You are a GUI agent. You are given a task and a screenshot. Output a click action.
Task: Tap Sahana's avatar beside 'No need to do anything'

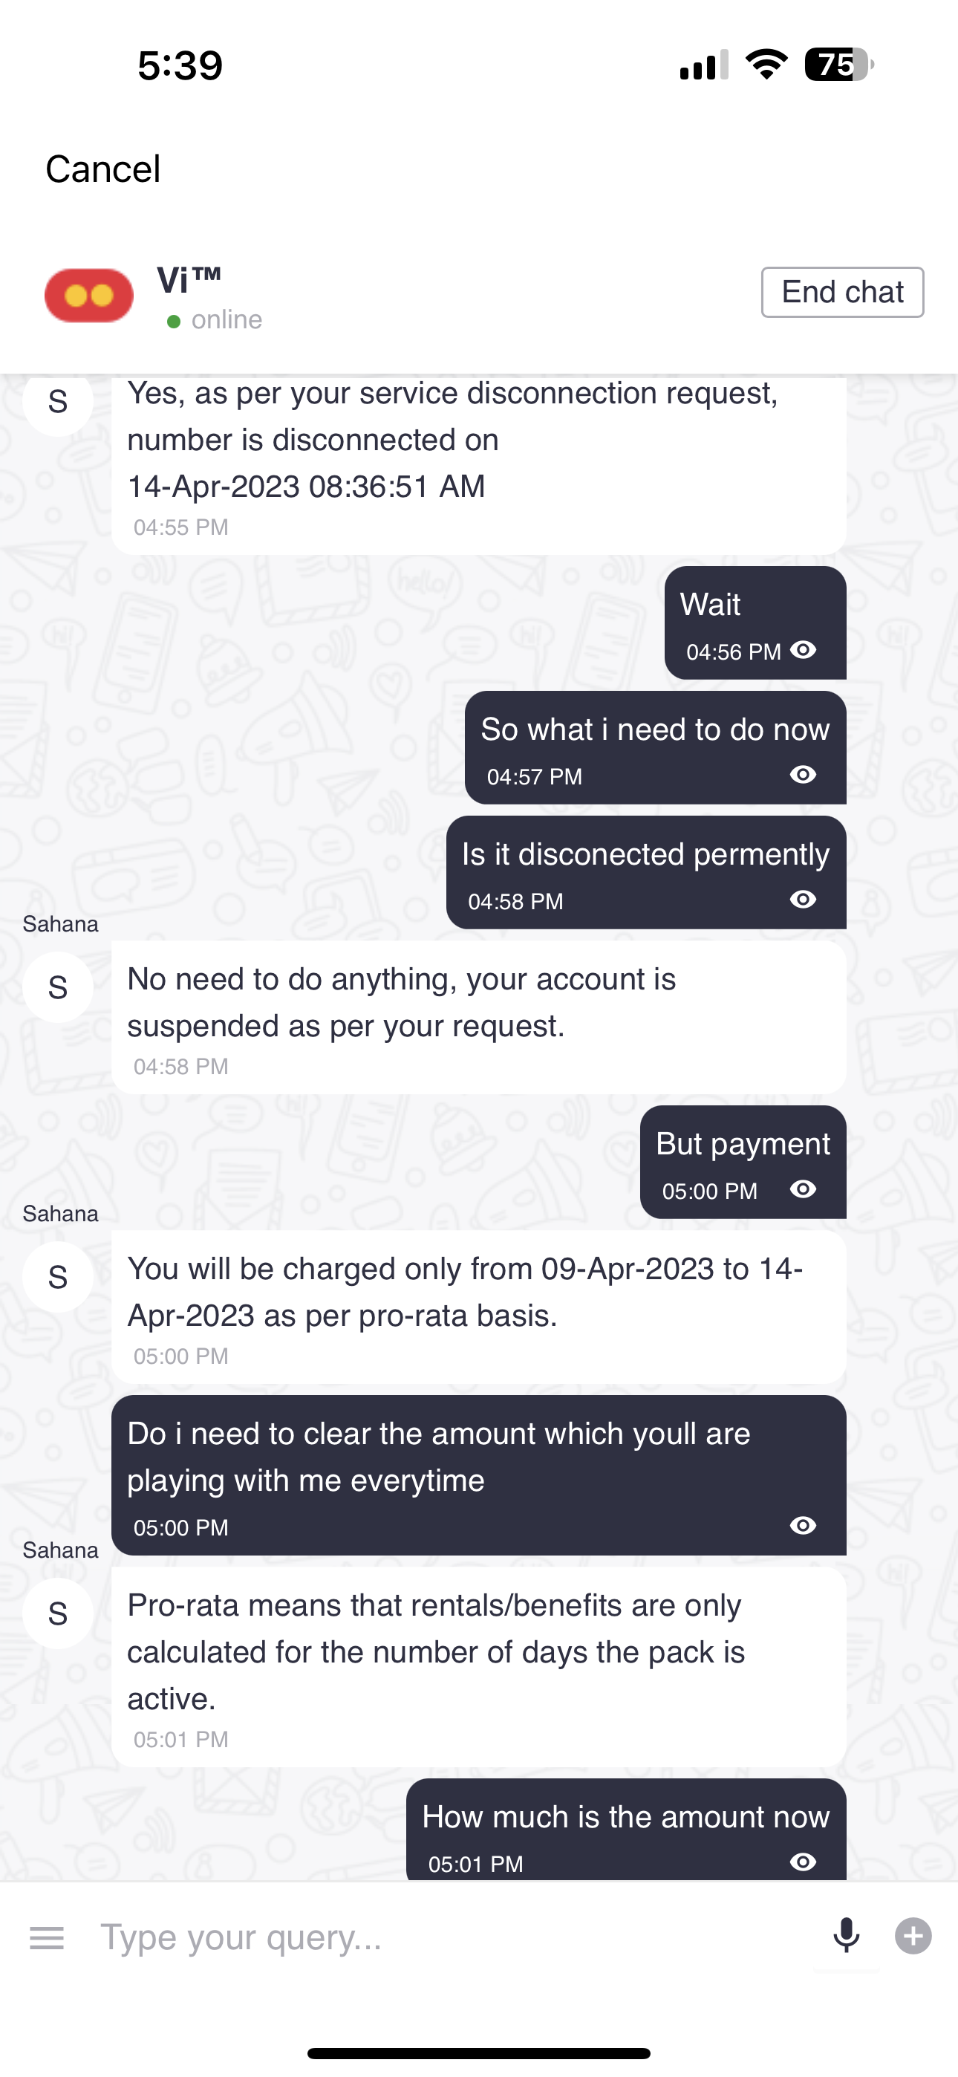coord(58,988)
